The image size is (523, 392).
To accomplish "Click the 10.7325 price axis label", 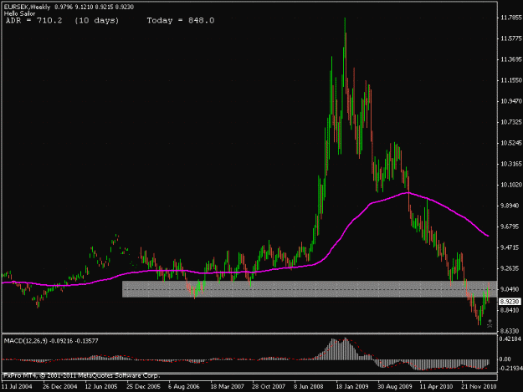I will [511, 122].
